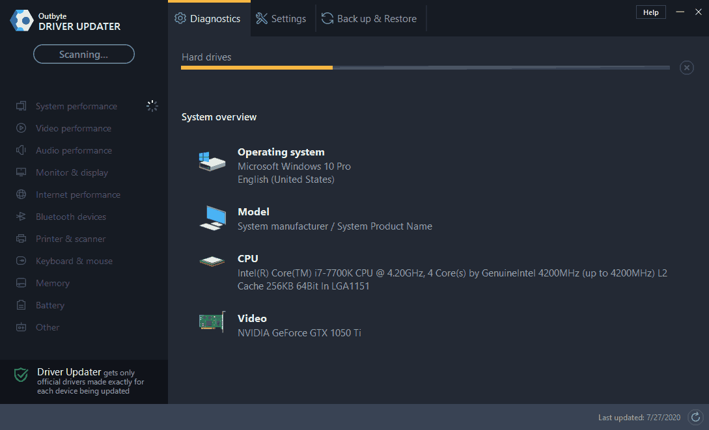The width and height of the screenshot is (709, 430).
Task: Open the Back up & Restore tab
Action: 370,18
